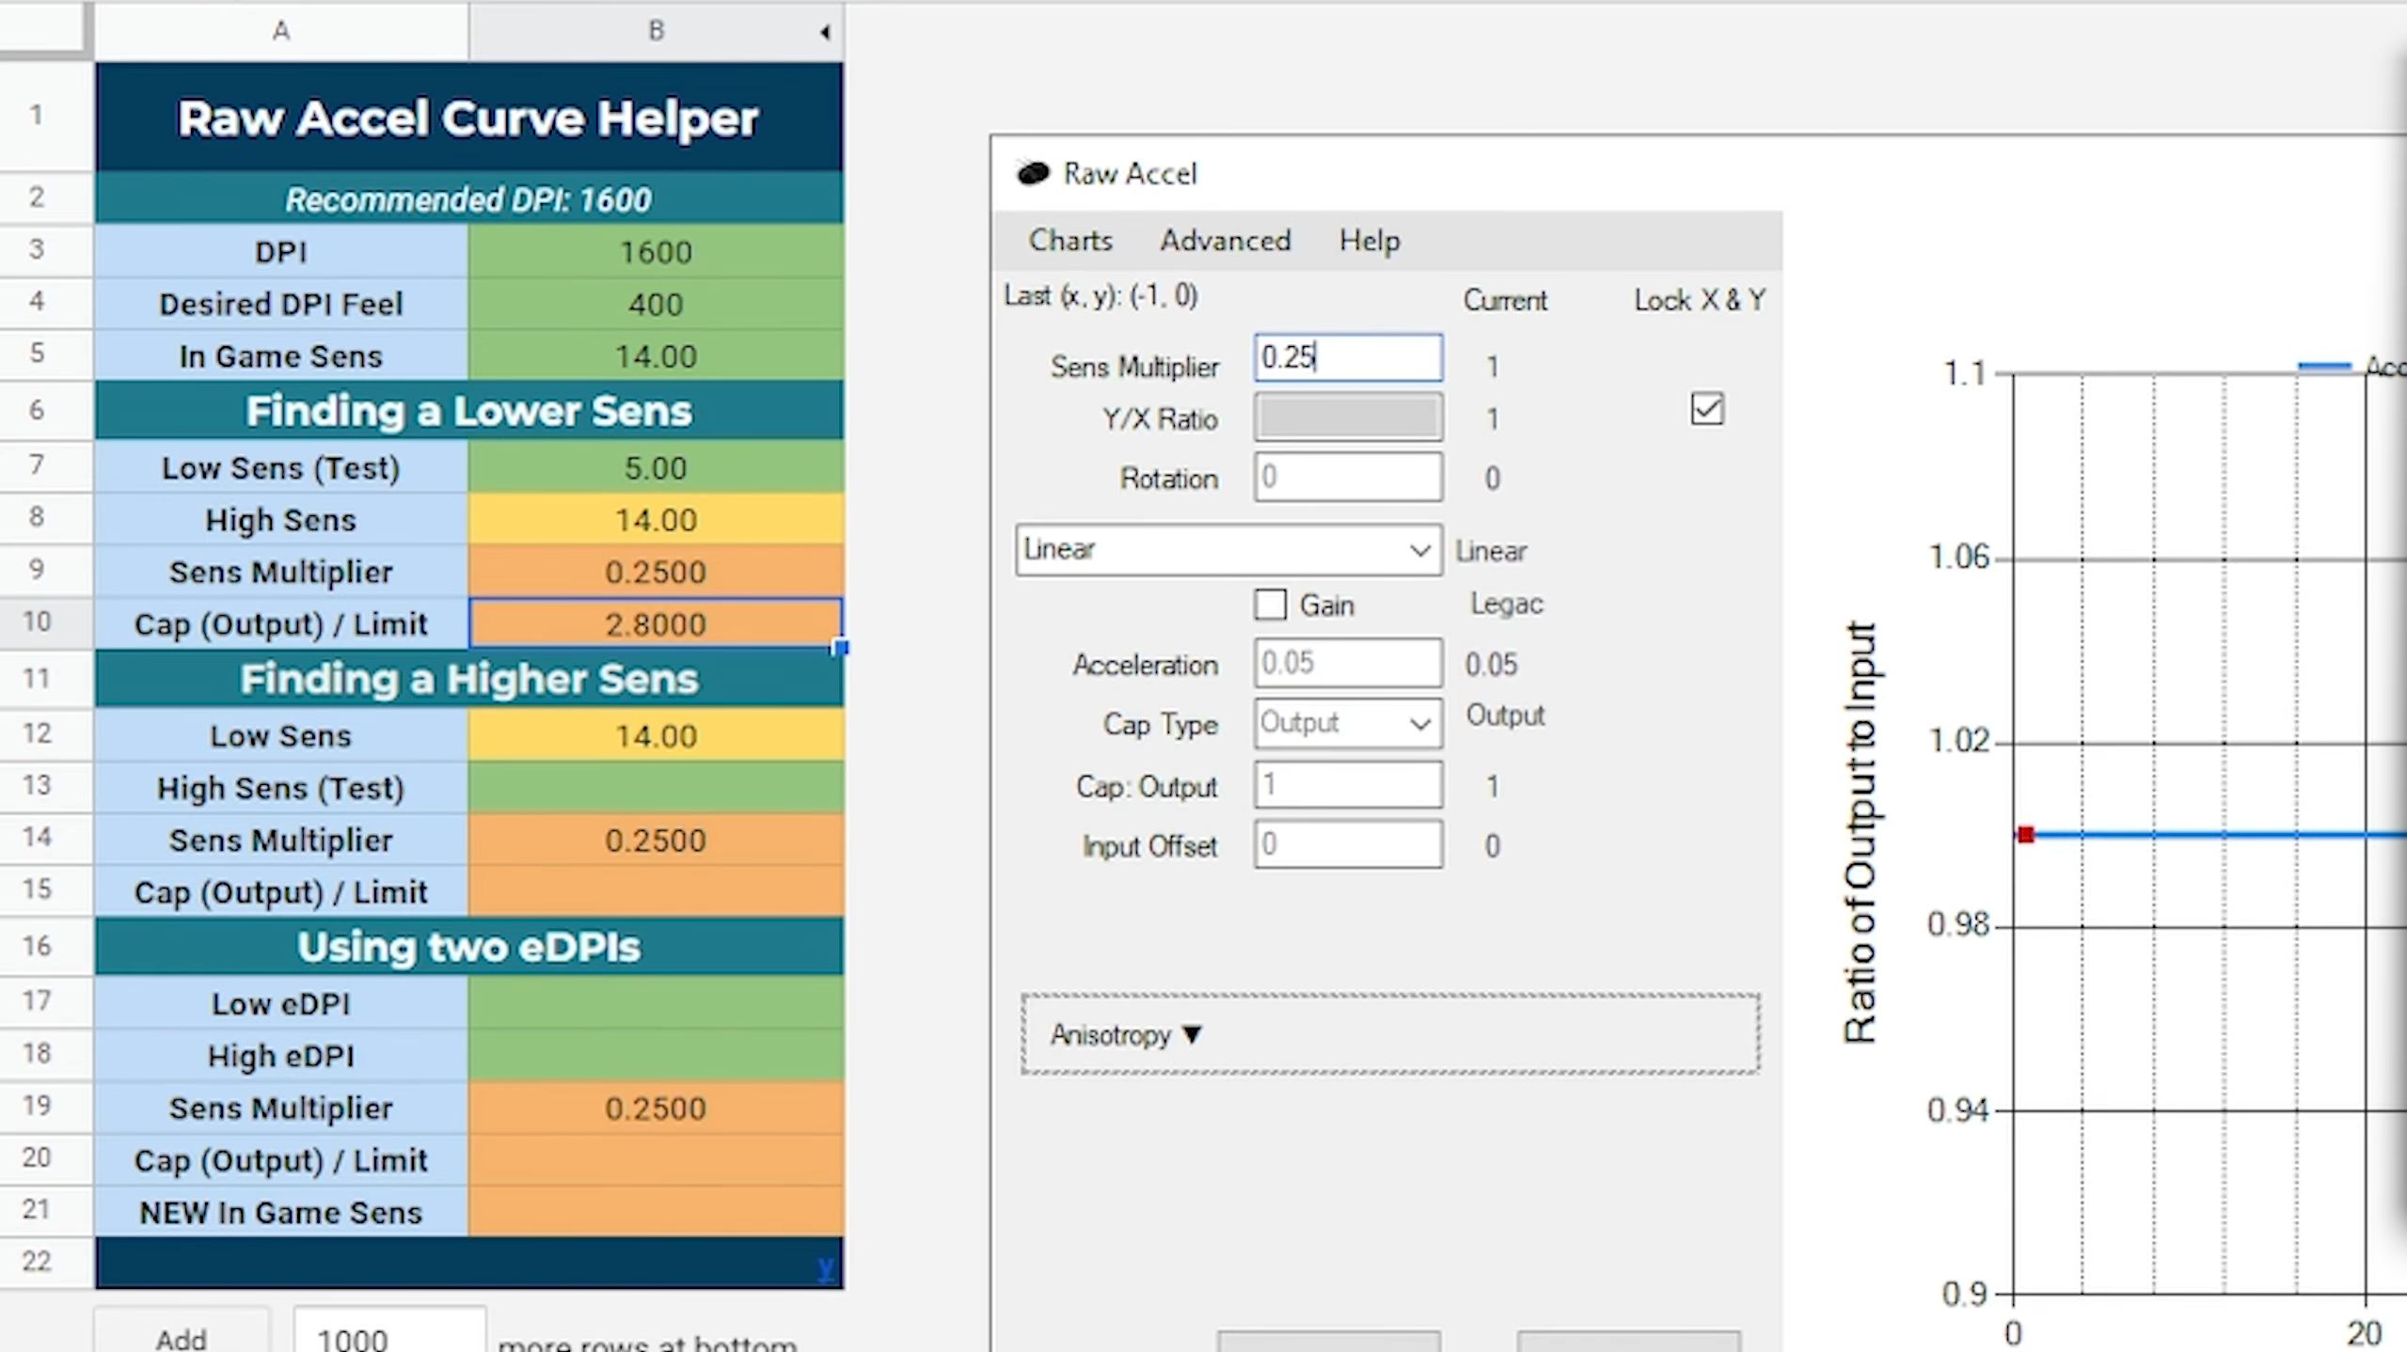Click the NEW In Game Sens label cell
The image size is (2407, 1352).
281,1211
